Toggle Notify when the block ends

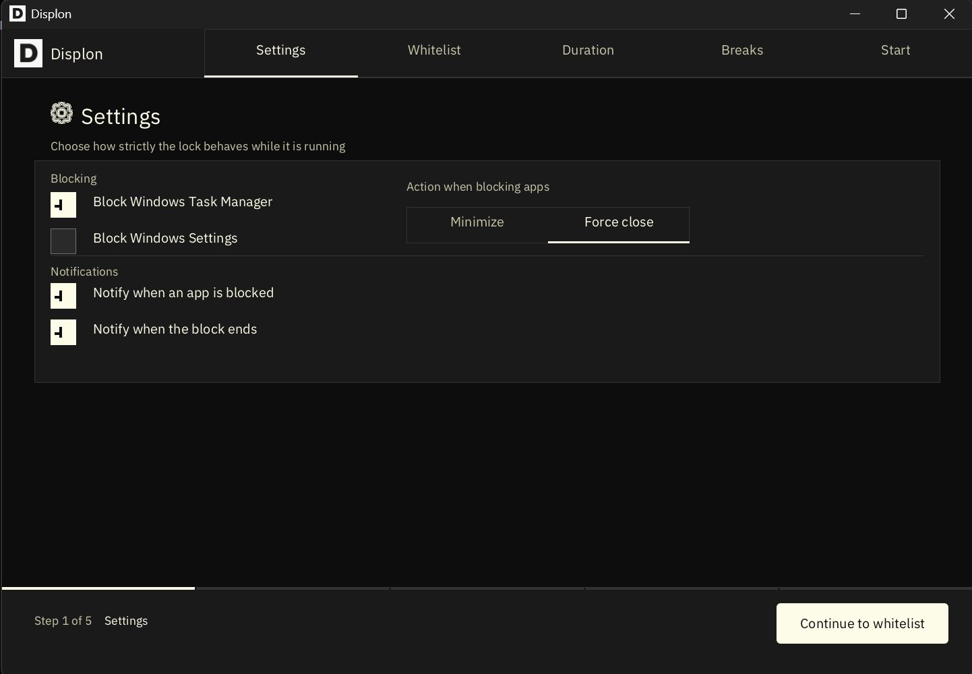coord(63,332)
